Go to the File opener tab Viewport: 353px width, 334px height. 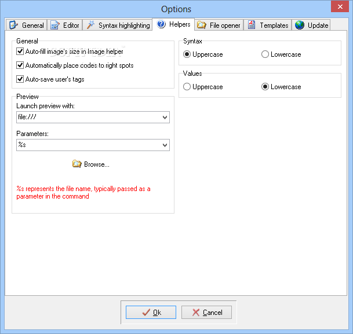point(219,25)
